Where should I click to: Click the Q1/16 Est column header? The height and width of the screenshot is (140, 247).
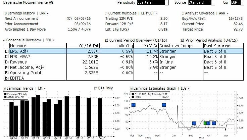click(83, 46)
